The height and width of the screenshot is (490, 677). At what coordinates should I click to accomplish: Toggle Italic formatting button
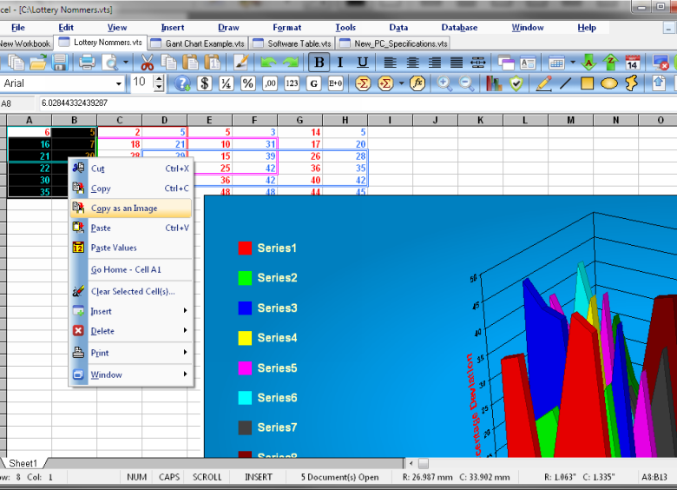click(340, 63)
